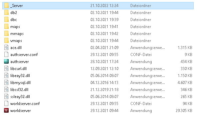
Task: Click the libssl32.dll file entry
Action: click(98, 90)
